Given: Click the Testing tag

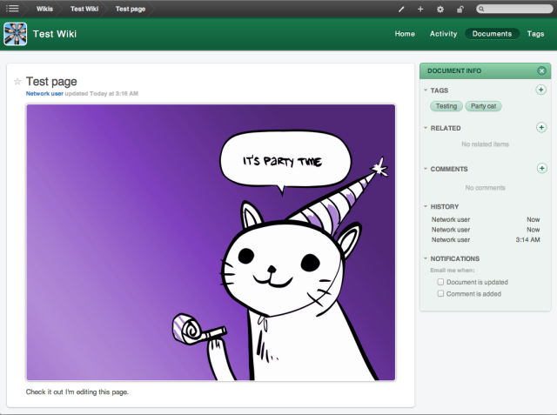Looking at the screenshot, I should coord(446,106).
